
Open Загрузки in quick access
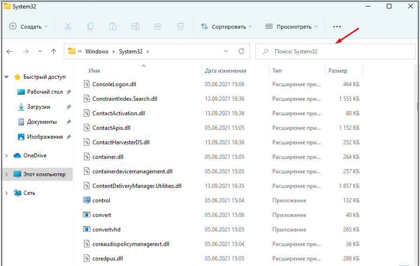pyautogui.click(x=38, y=107)
